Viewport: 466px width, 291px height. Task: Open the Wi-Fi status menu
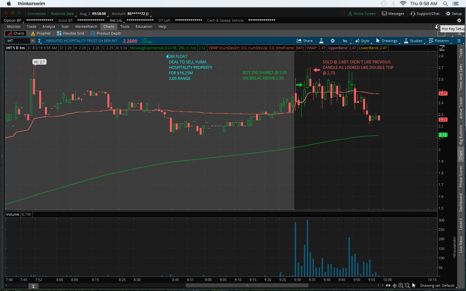[403, 4]
